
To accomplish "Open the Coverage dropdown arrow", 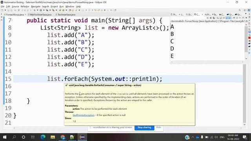I will (50, 10).
